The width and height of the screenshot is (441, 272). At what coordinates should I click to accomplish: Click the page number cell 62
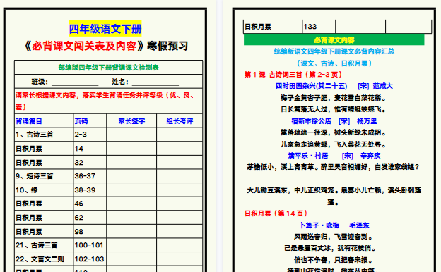coord(90,218)
